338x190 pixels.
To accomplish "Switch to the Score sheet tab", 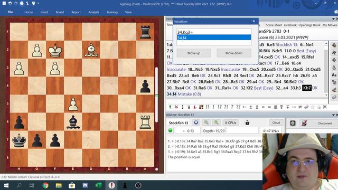I will pos(274,25).
